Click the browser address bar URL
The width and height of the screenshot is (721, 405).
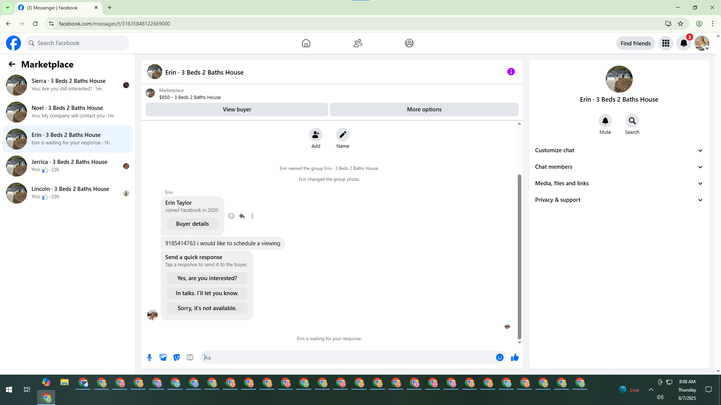coord(114,24)
